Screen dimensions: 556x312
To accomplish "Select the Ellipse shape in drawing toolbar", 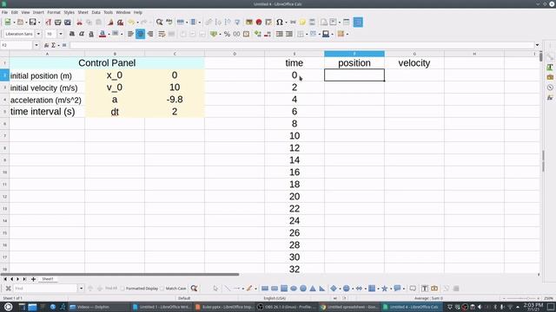I will pos(294,289).
